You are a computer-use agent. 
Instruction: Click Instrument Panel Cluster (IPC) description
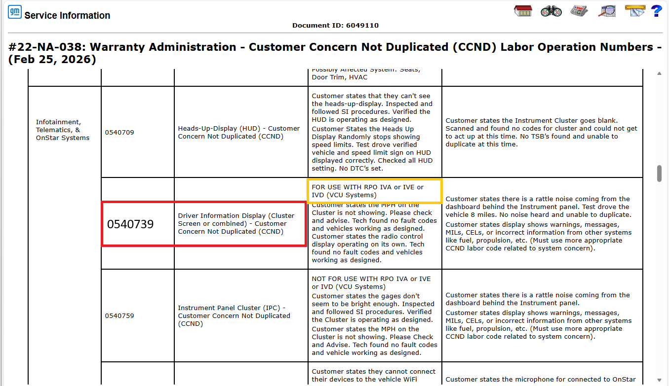pyautogui.click(x=234, y=316)
